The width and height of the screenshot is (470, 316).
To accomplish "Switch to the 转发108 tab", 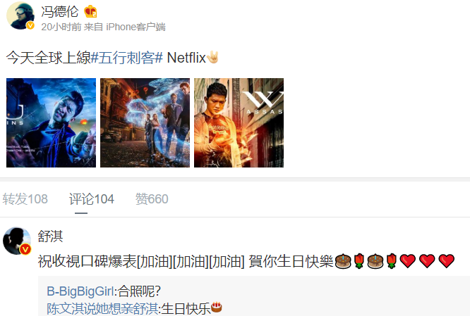I will pos(25,199).
